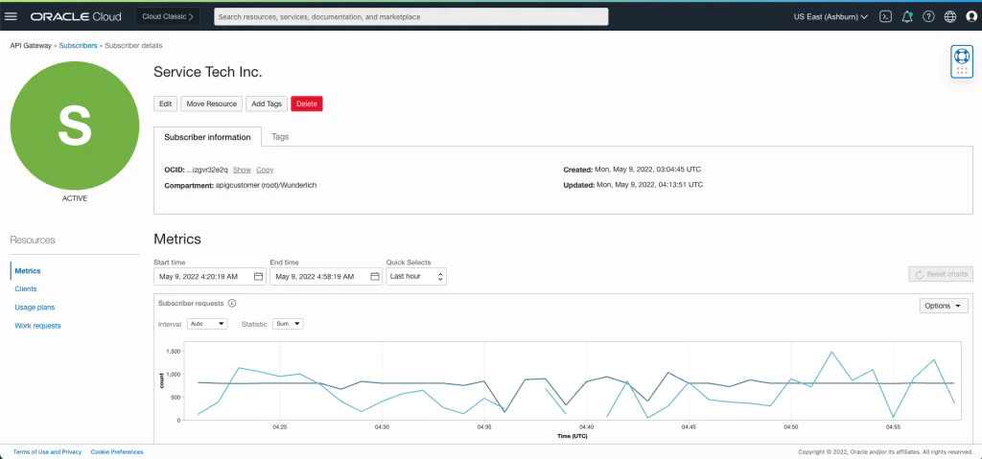Open the notifications bell
Viewport: 982px width, 459px height.
click(x=907, y=16)
